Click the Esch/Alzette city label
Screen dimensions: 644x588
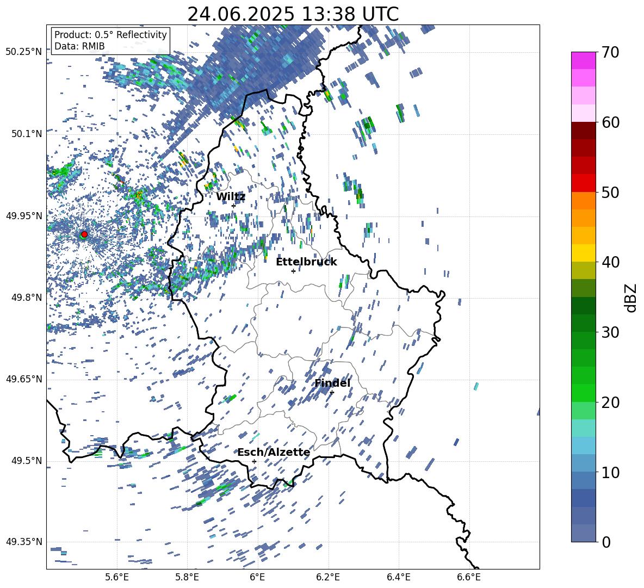274,452
